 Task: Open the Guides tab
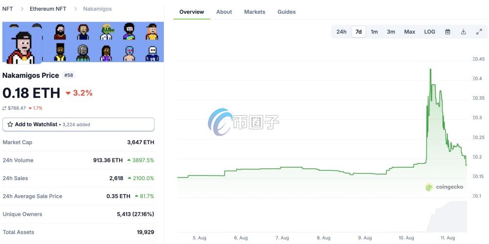(286, 12)
